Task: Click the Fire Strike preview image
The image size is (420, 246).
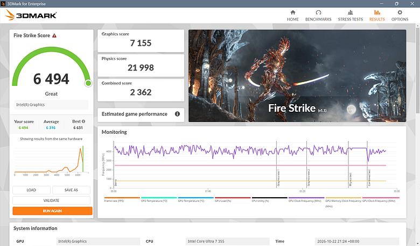Action: click(297, 76)
